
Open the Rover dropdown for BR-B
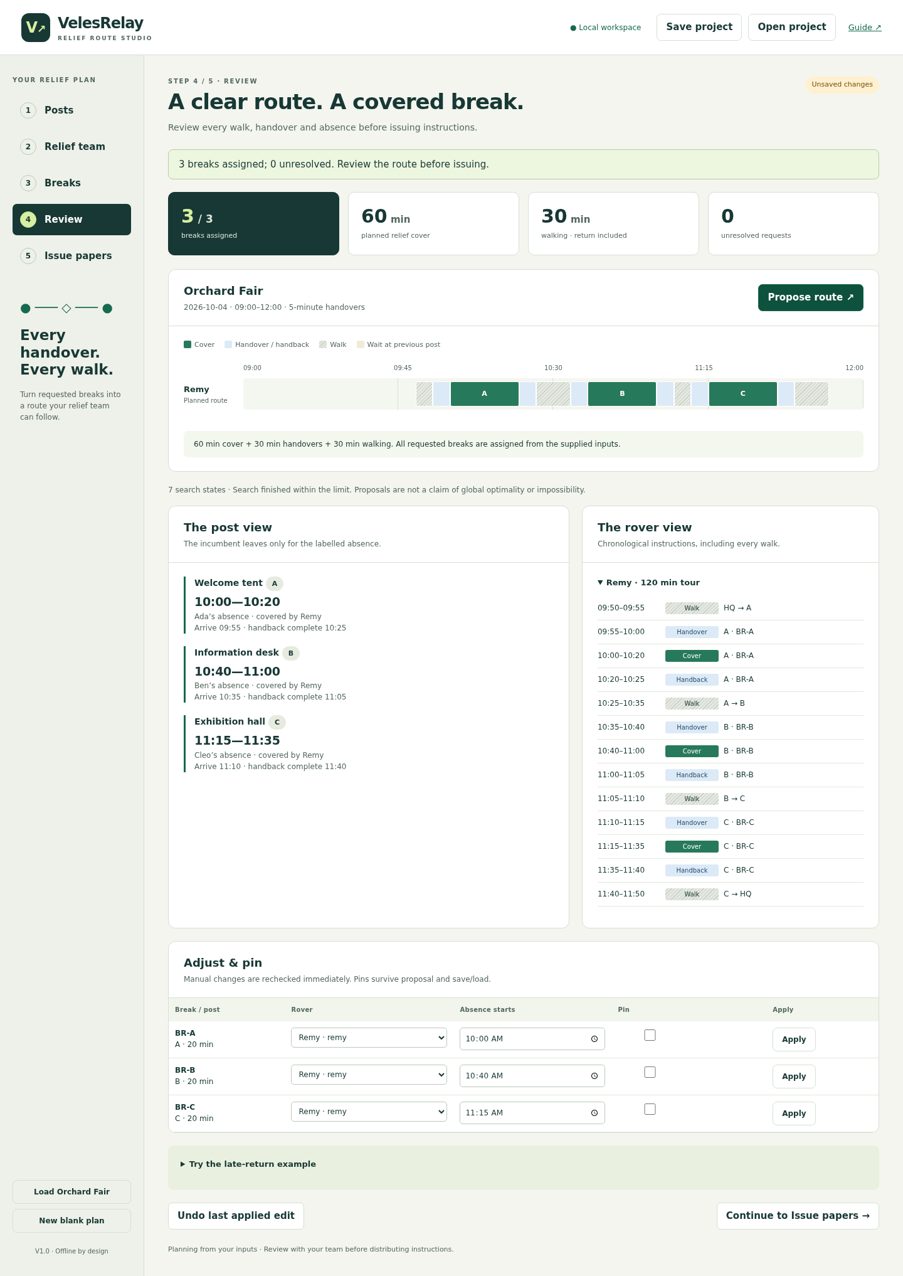pos(369,1075)
